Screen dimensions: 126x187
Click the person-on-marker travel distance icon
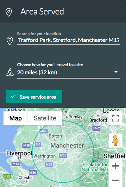(10, 72)
